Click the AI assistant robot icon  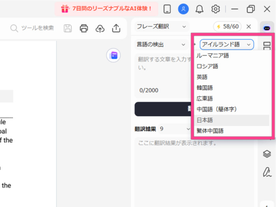pyautogui.click(x=267, y=28)
